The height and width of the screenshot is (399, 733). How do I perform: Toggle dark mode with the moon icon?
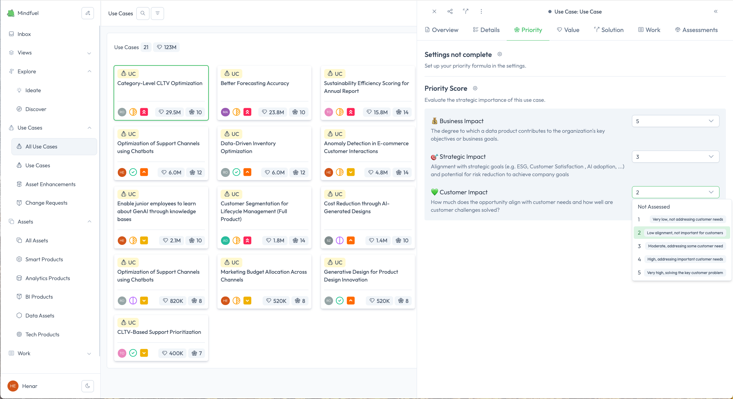point(88,386)
